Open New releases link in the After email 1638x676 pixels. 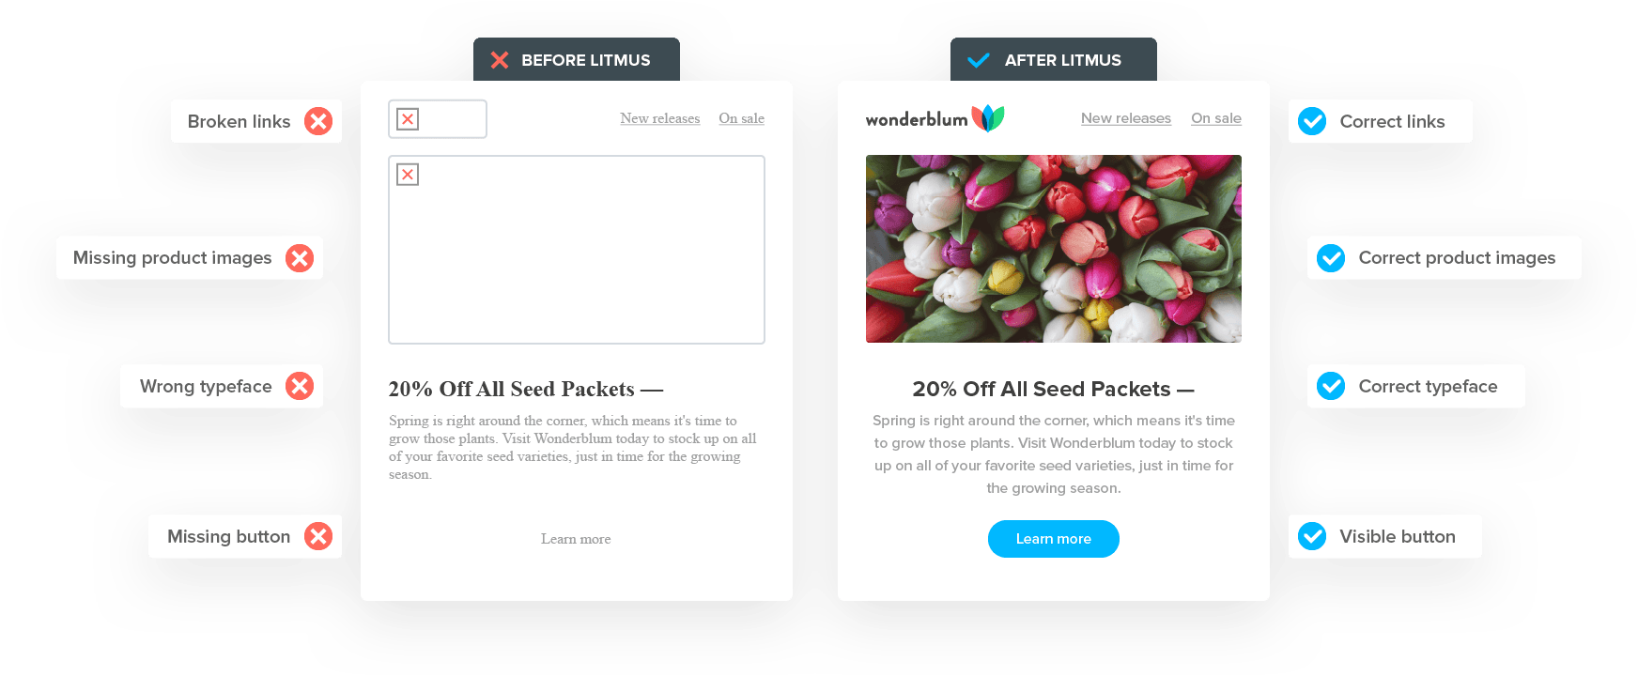pos(1126,118)
